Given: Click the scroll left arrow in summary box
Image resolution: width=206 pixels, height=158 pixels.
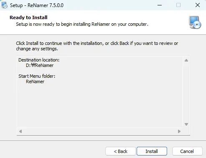Looking at the screenshot, I should click(x=20, y=131).
